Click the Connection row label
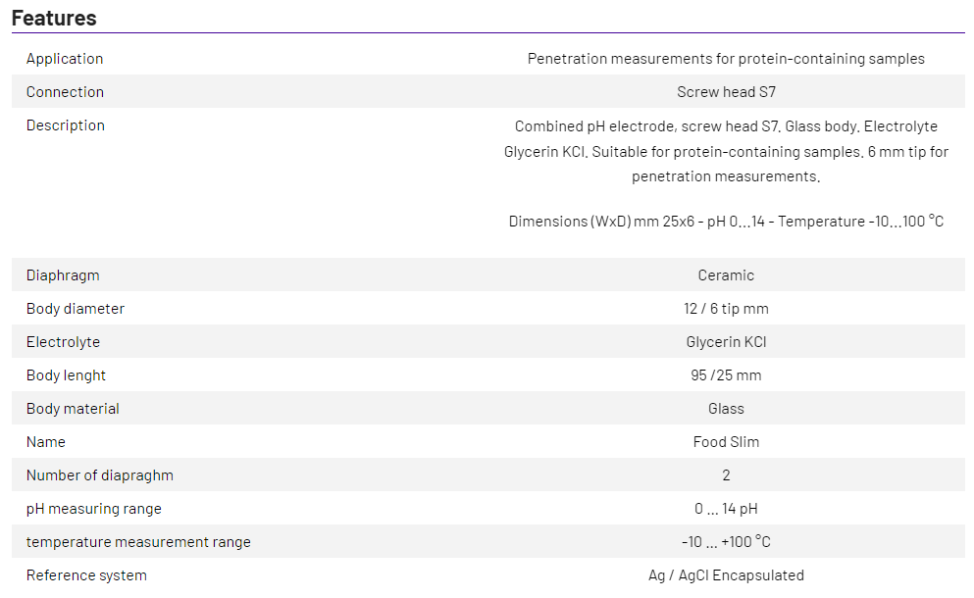The width and height of the screenshot is (974, 598). click(65, 92)
